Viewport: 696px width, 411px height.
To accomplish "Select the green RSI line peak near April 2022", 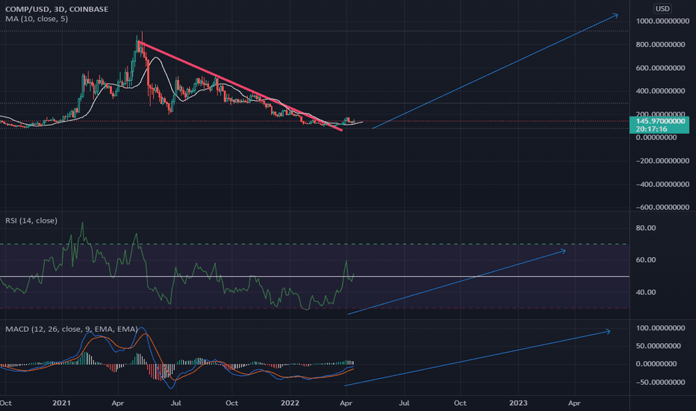I will pyautogui.click(x=346, y=262).
